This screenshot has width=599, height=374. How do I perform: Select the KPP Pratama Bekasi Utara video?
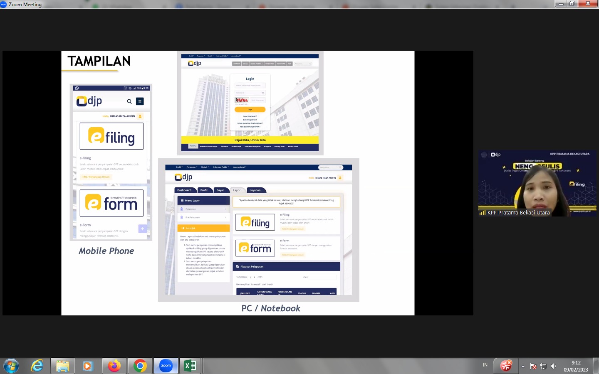(537, 183)
